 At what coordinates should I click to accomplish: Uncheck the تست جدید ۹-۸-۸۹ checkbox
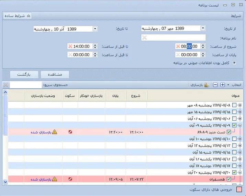tap(229, 132)
